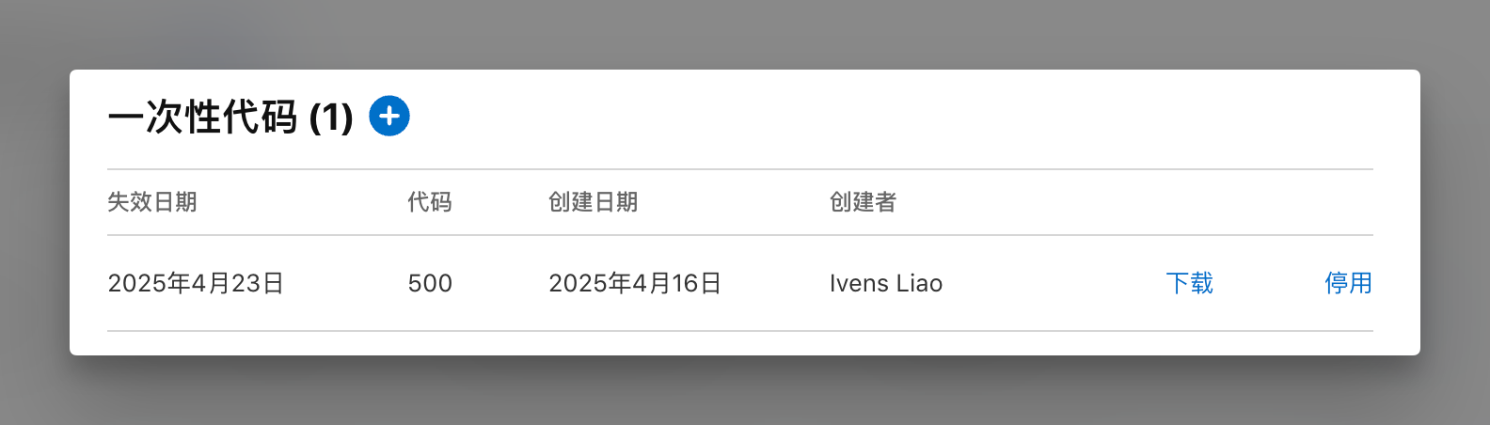
Task: Click the 失效日期 column header
Action: click(152, 202)
